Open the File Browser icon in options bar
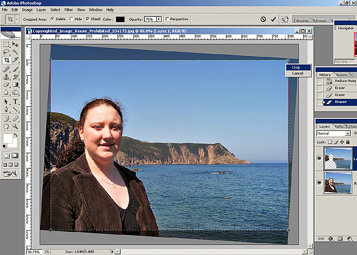The width and height of the screenshot is (357, 255). point(285,19)
